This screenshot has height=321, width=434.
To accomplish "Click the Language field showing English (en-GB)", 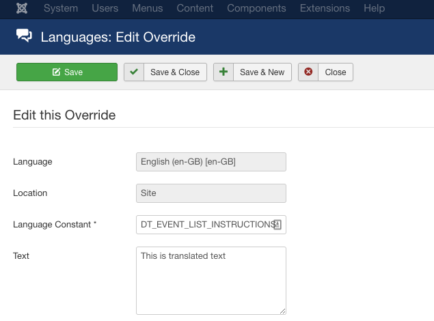I will [211, 162].
